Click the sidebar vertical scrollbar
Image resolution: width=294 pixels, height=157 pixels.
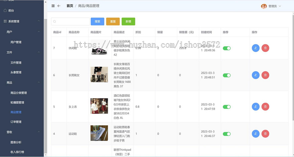[45, 86]
